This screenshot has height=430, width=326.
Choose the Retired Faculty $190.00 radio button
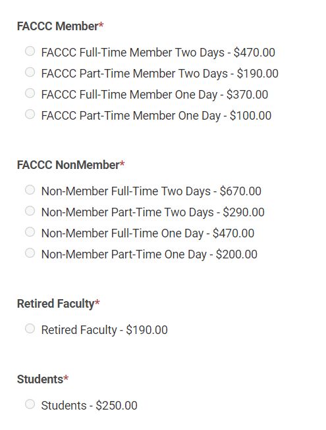(x=30, y=329)
